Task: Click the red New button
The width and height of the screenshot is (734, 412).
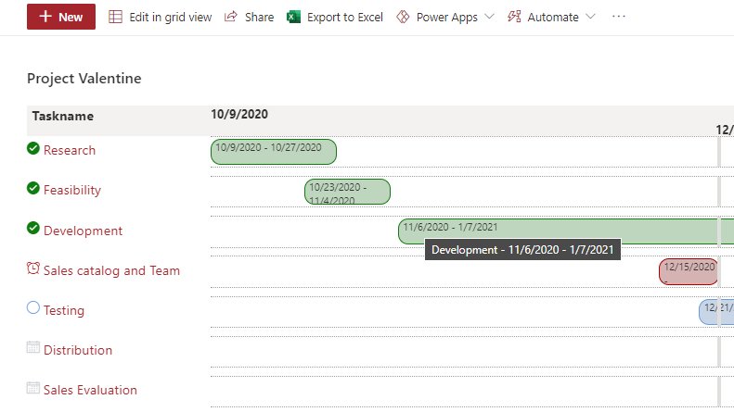Action: click(61, 17)
